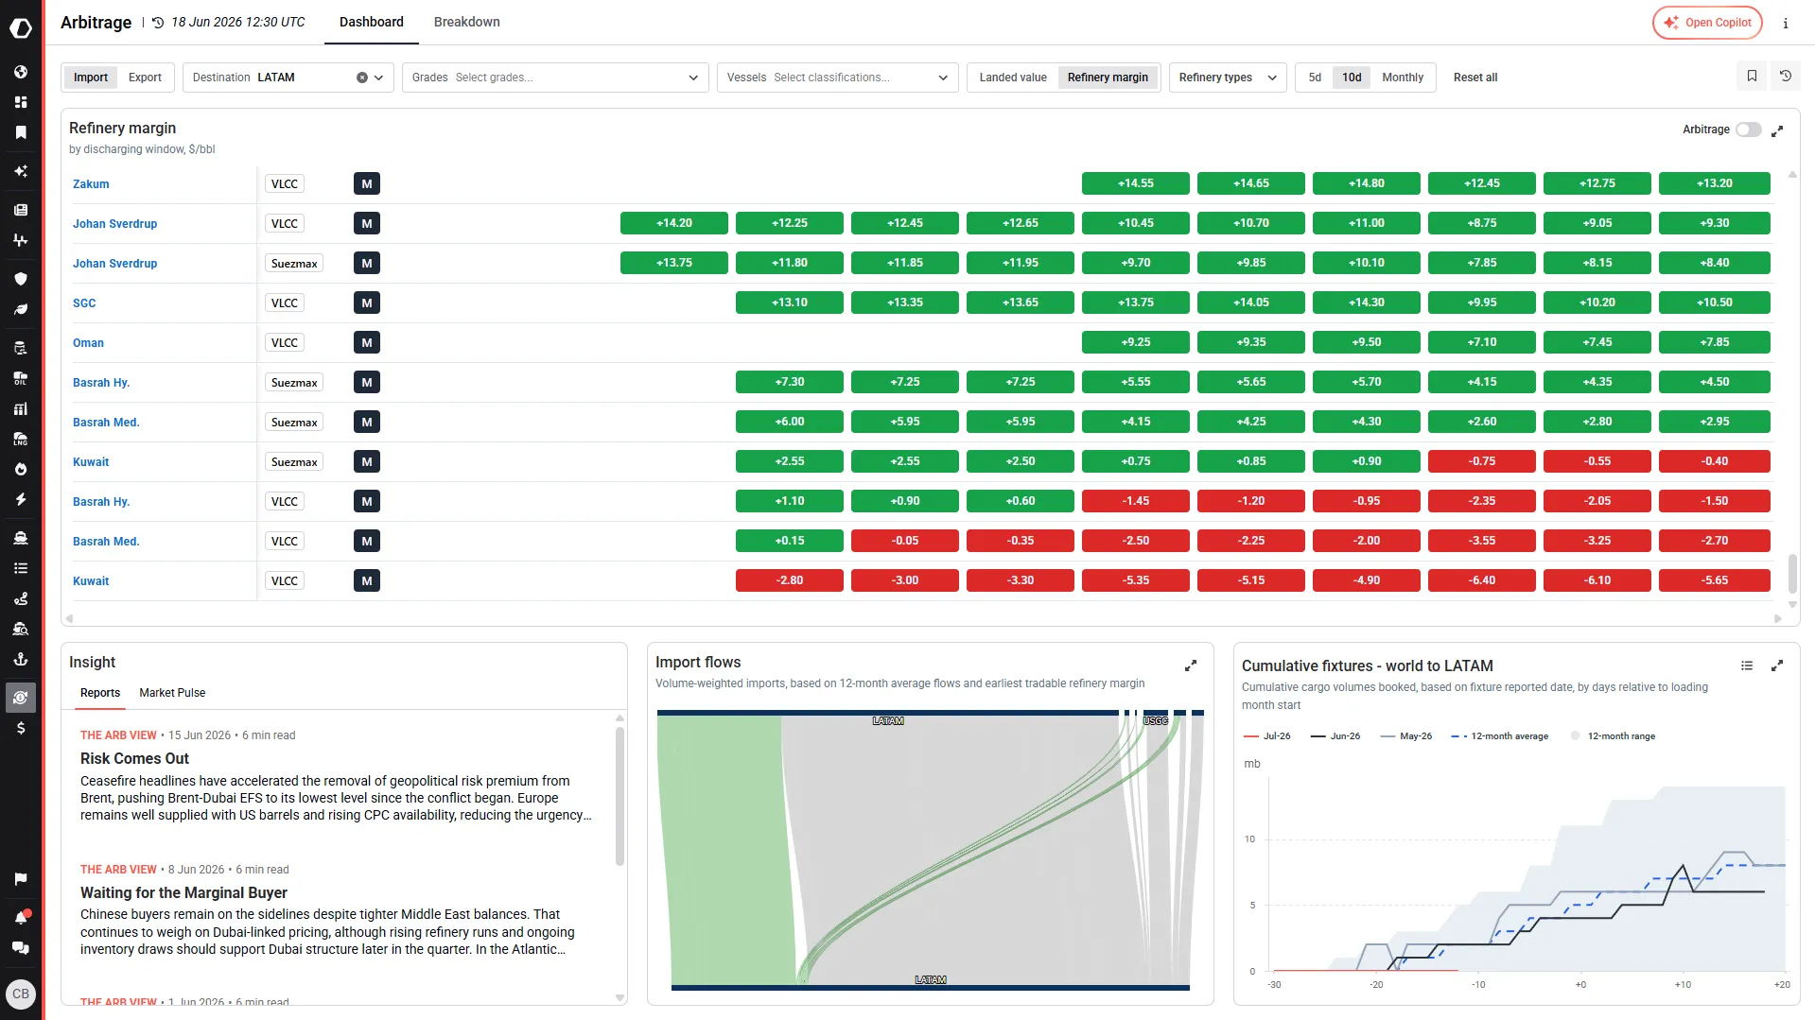Select the Landed value option
Viewport: 1815px width, 1020px height.
coord(1013,78)
